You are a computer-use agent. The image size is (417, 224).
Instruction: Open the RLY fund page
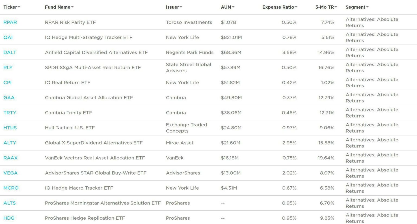[8, 68]
